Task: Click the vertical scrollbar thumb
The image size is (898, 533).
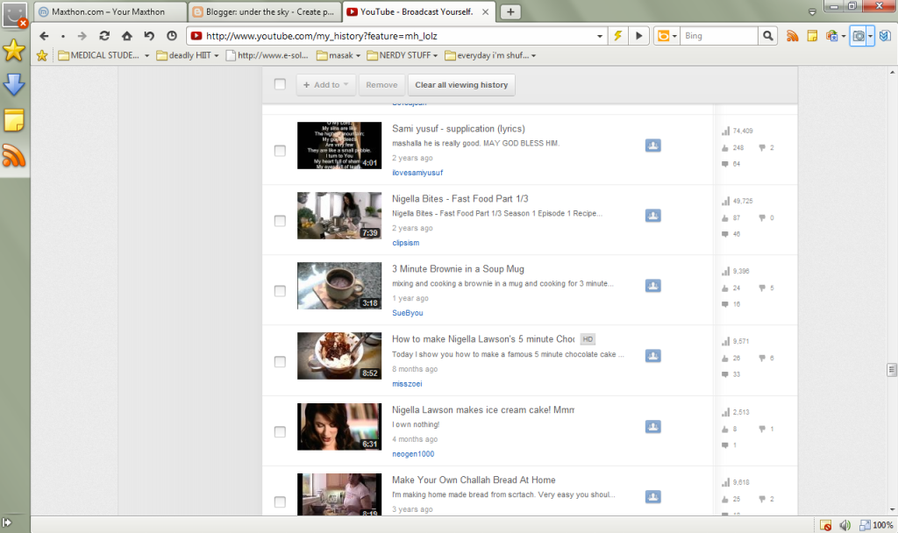Action: pyautogui.click(x=891, y=370)
